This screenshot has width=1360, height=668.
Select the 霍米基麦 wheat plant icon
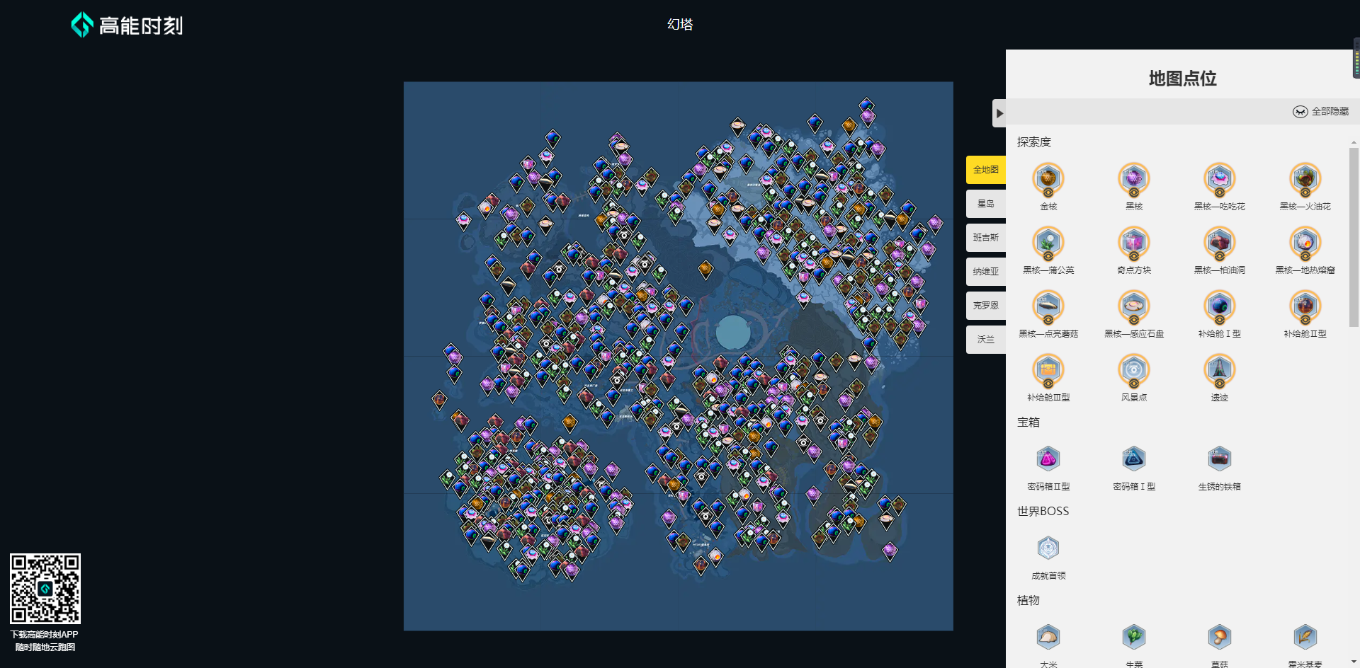click(x=1305, y=638)
